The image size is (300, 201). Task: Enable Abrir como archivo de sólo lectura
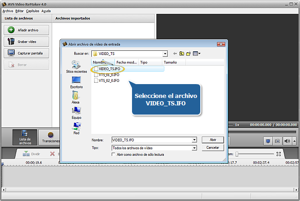(114, 154)
